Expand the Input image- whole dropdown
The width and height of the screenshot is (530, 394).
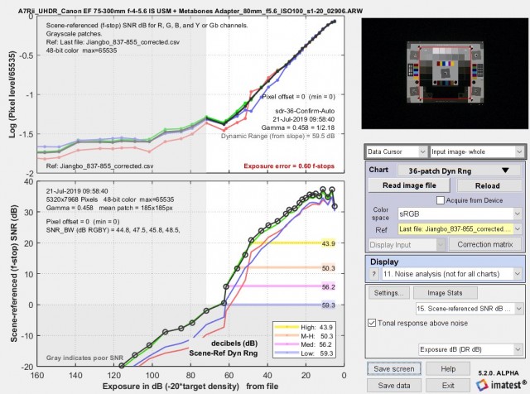click(475, 152)
